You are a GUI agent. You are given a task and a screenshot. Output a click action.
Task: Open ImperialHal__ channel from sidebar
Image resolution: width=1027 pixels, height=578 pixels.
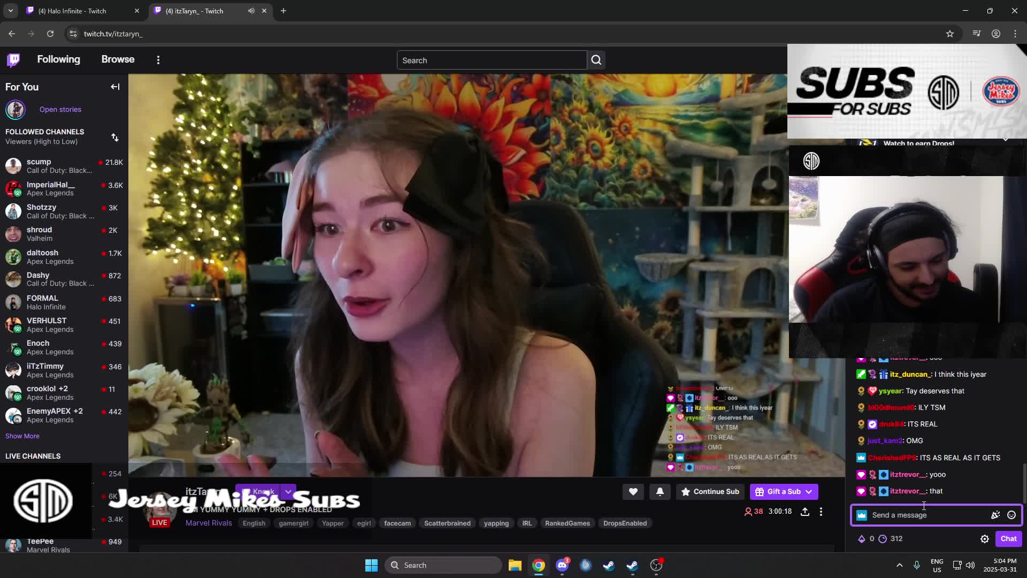[64, 189]
